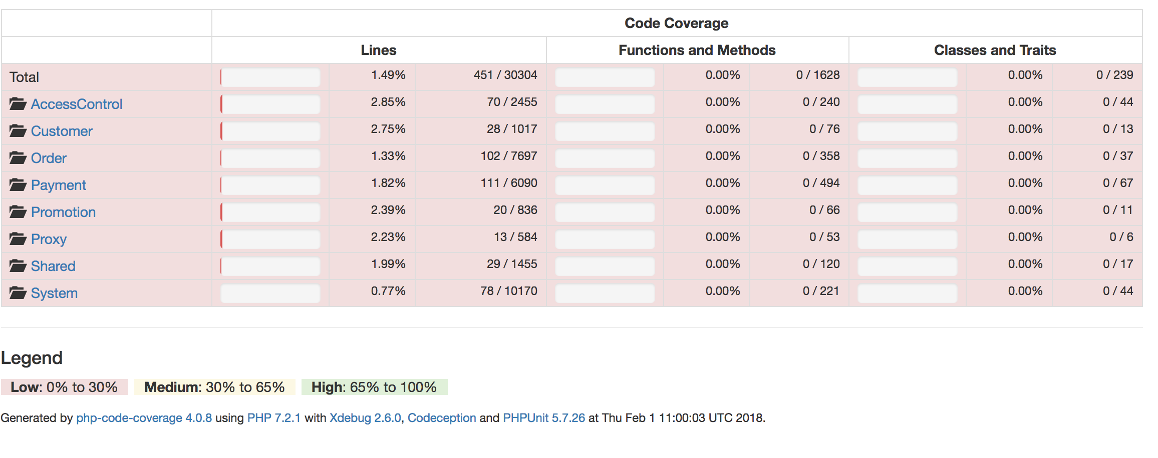1158x458 pixels.
Task: Open the AccessControl directory link
Action: (x=77, y=104)
